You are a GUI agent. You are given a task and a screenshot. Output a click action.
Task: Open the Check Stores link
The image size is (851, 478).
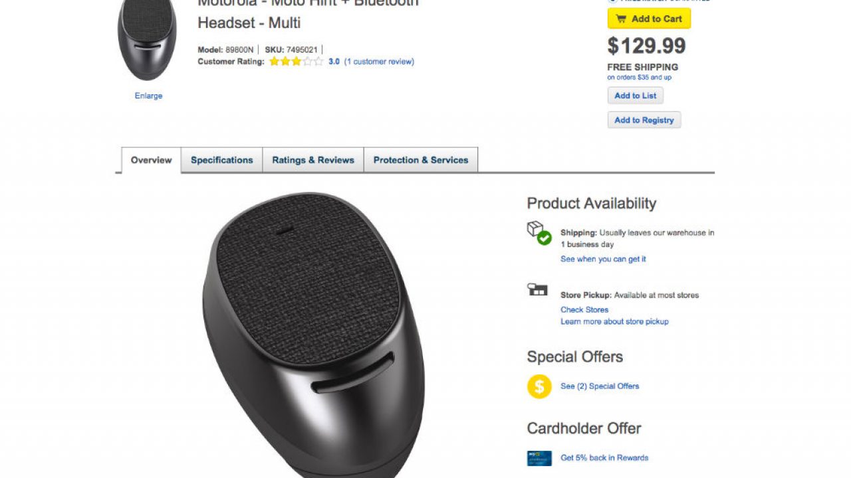[x=584, y=309]
